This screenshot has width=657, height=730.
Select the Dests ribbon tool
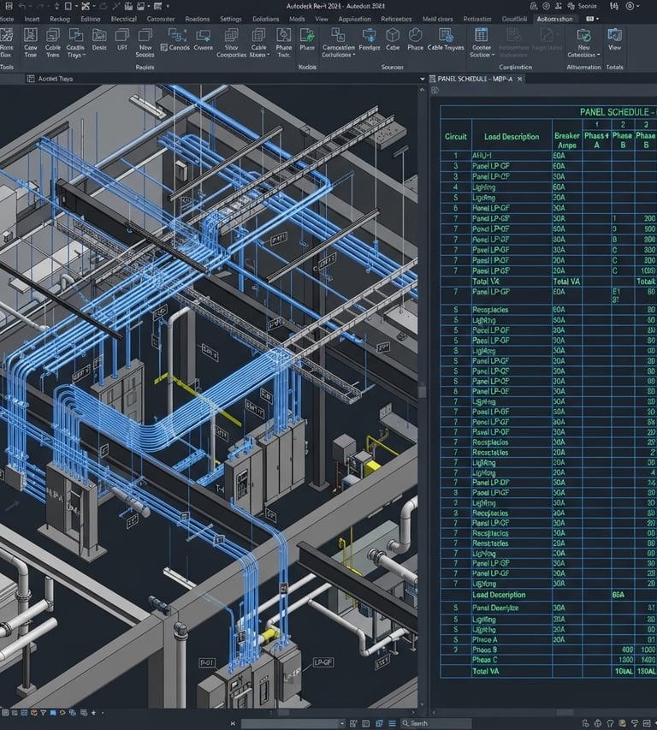click(x=99, y=39)
